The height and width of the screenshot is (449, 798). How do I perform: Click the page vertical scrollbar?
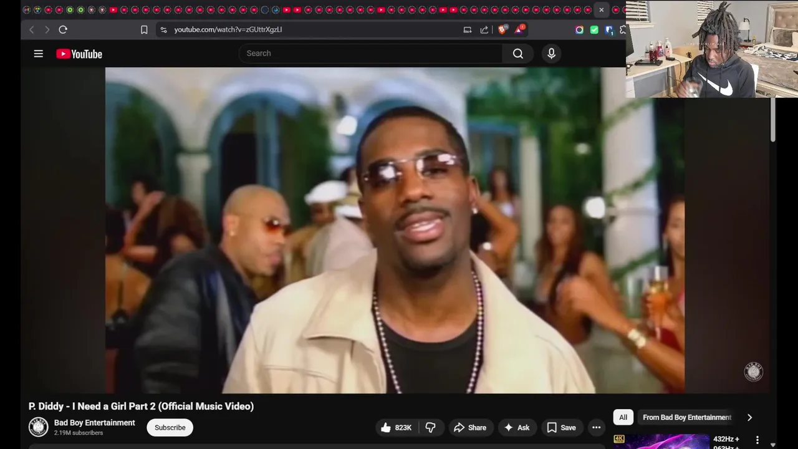click(x=773, y=120)
